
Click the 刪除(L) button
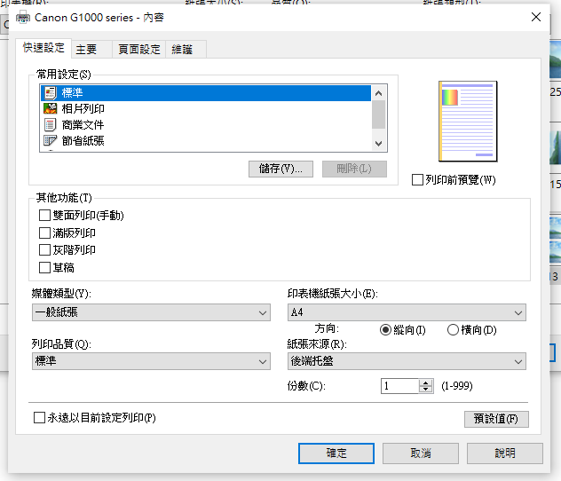click(x=354, y=169)
